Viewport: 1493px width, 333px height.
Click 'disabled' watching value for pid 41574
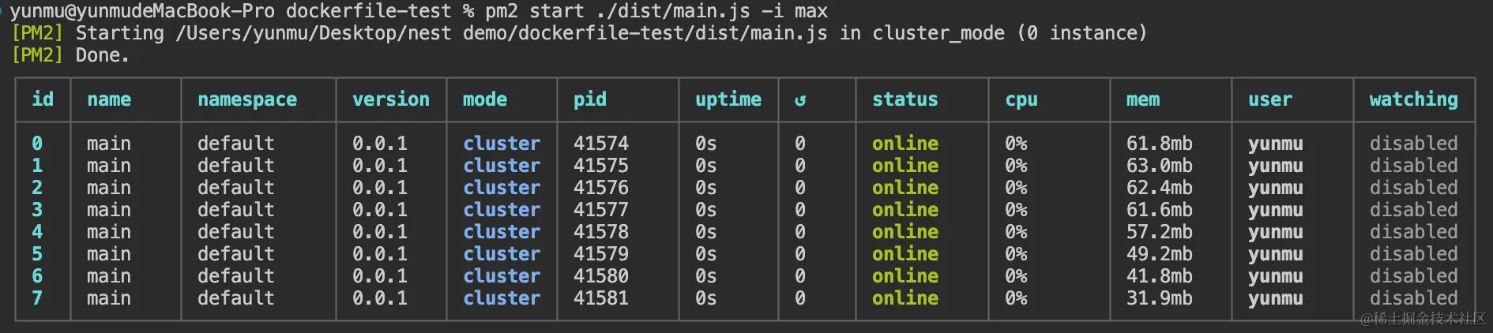point(1414,144)
